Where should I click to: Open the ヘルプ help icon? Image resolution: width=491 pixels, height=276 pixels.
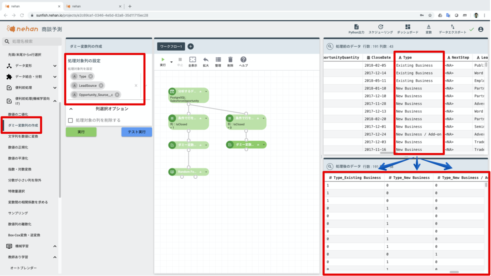point(243,60)
